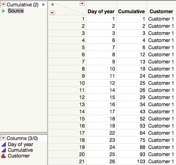Click the Day of year cell in row 17
The height and width of the screenshot is (165, 176).
click(x=102, y=133)
